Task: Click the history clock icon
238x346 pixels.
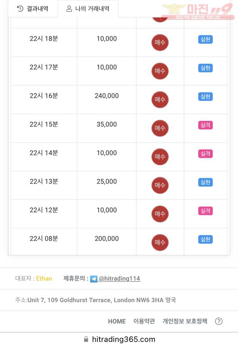Action: pyautogui.click(x=20, y=9)
